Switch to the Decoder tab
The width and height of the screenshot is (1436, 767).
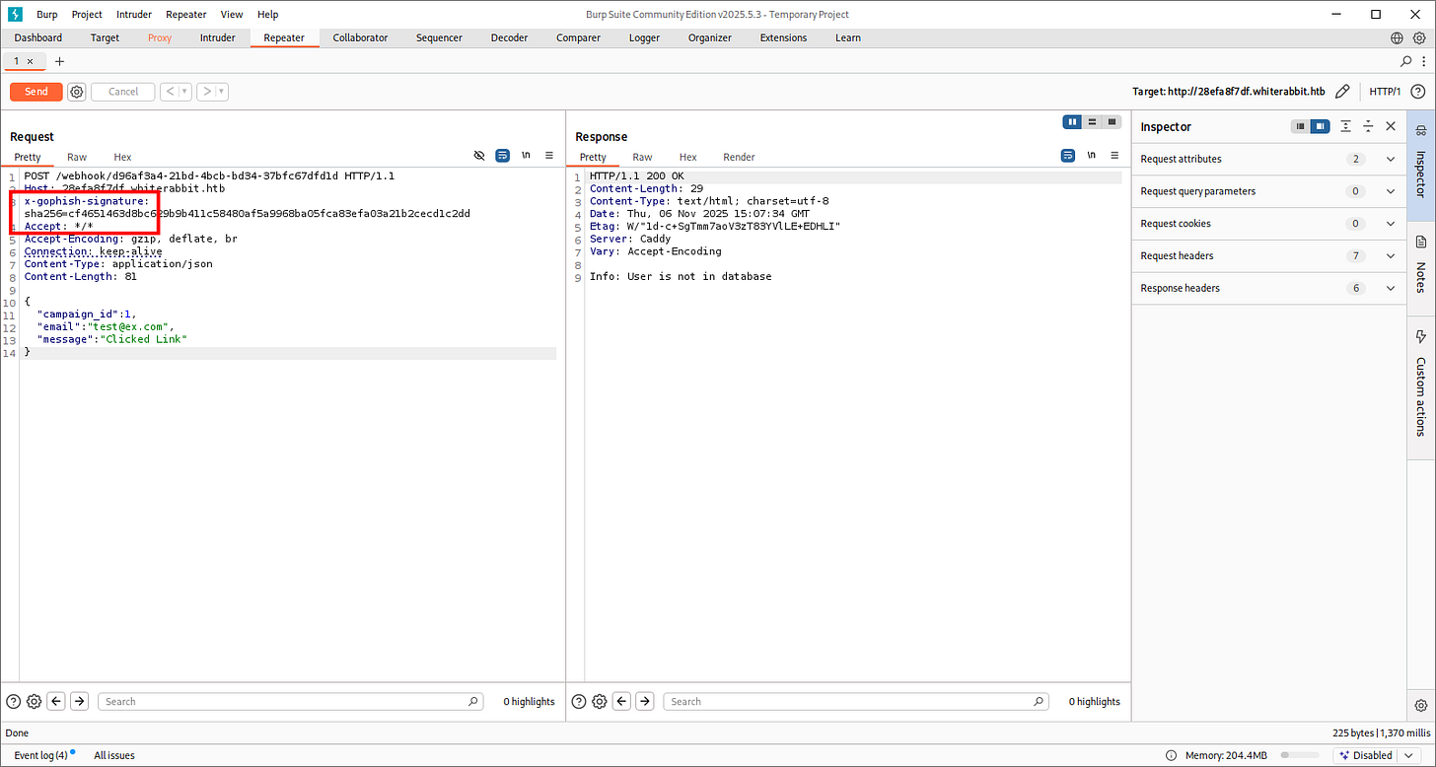(x=511, y=37)
